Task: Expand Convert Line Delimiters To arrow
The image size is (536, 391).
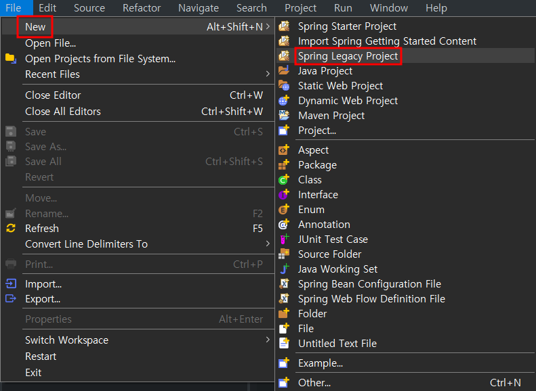Action: click(x=268, y=244)
